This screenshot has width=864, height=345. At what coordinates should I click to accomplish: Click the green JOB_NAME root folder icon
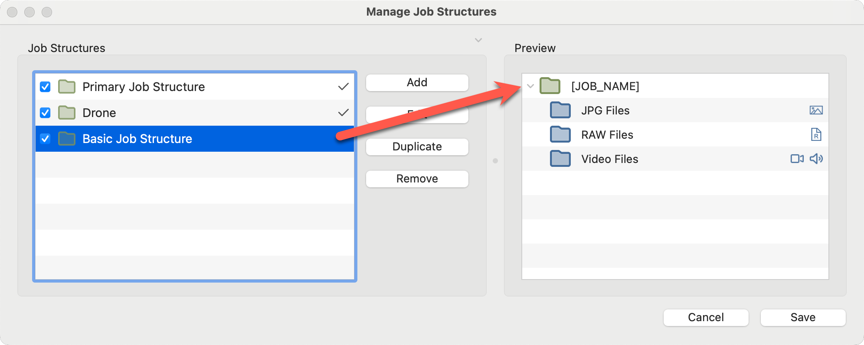[x=550, y=86]
